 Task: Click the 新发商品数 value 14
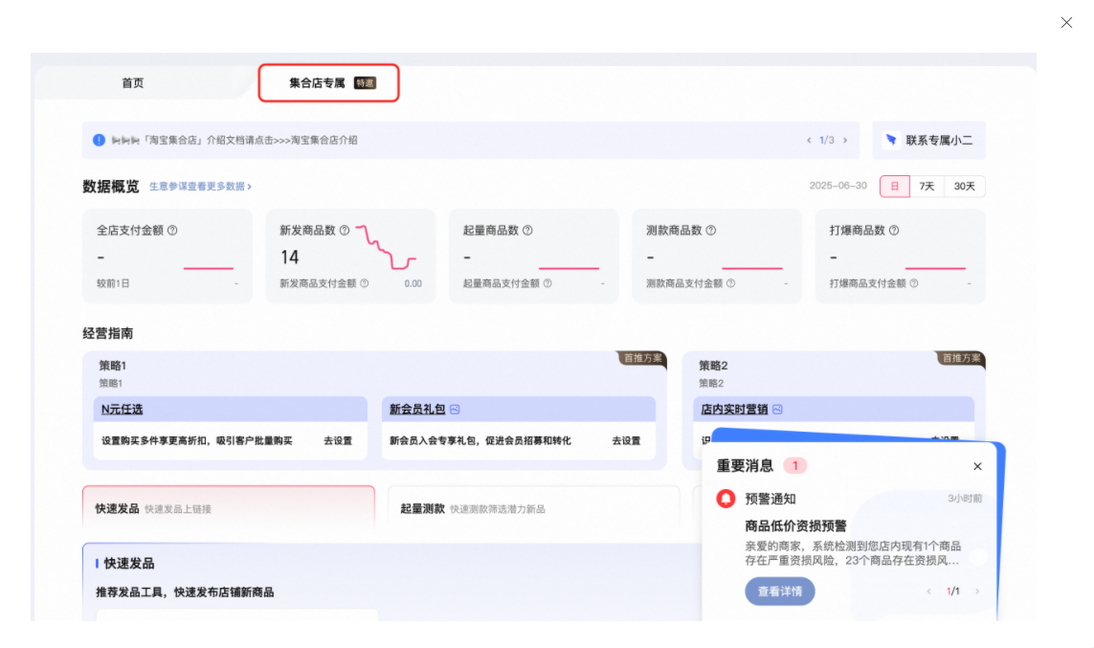point(290,257)
